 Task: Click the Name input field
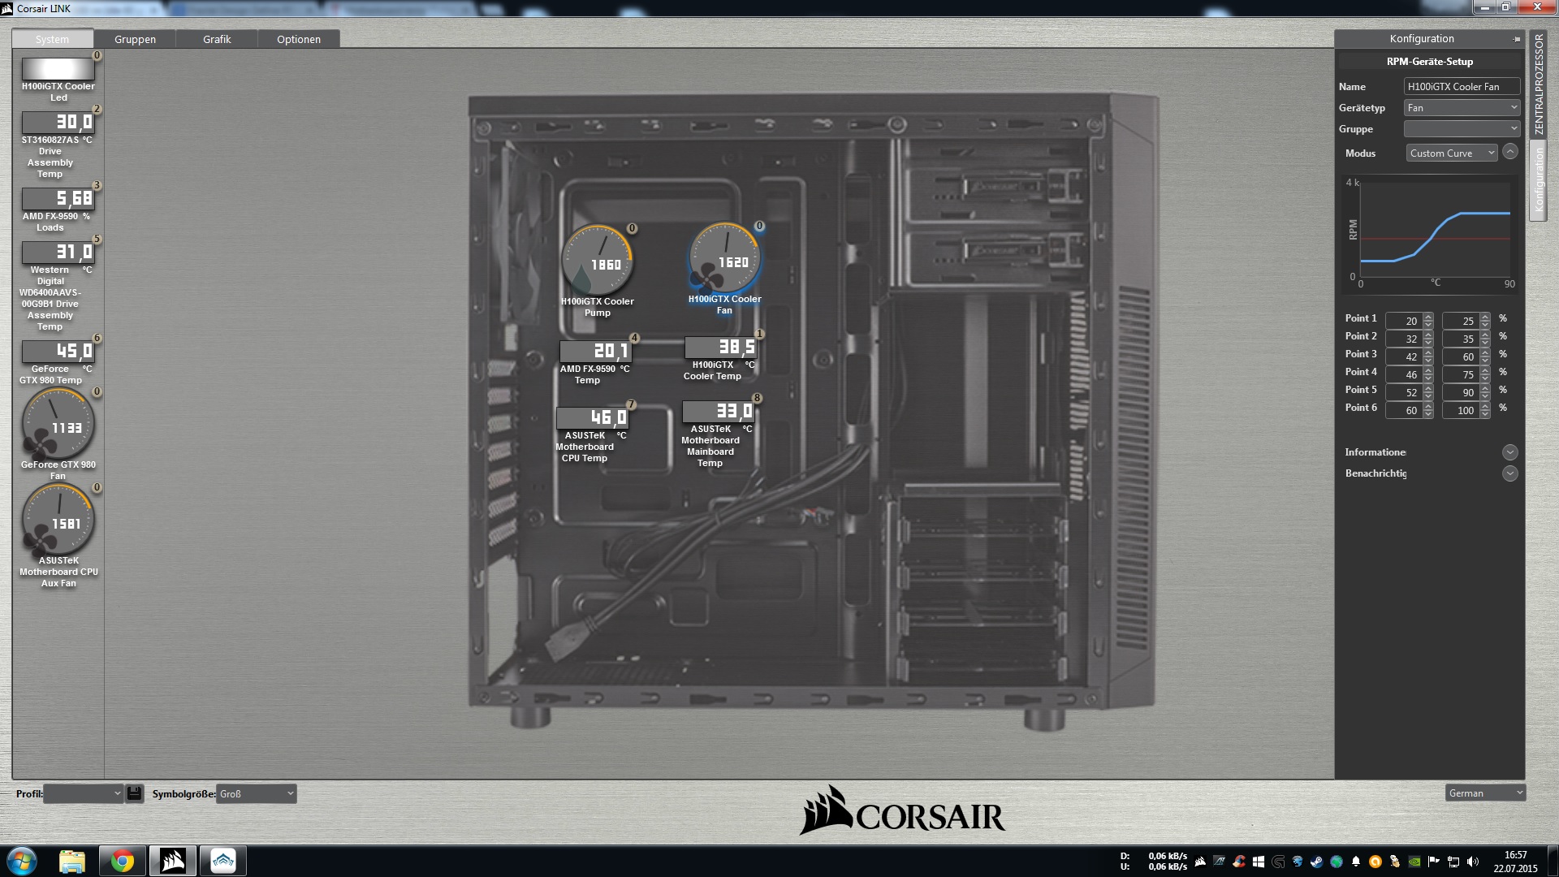point(1461,86)
